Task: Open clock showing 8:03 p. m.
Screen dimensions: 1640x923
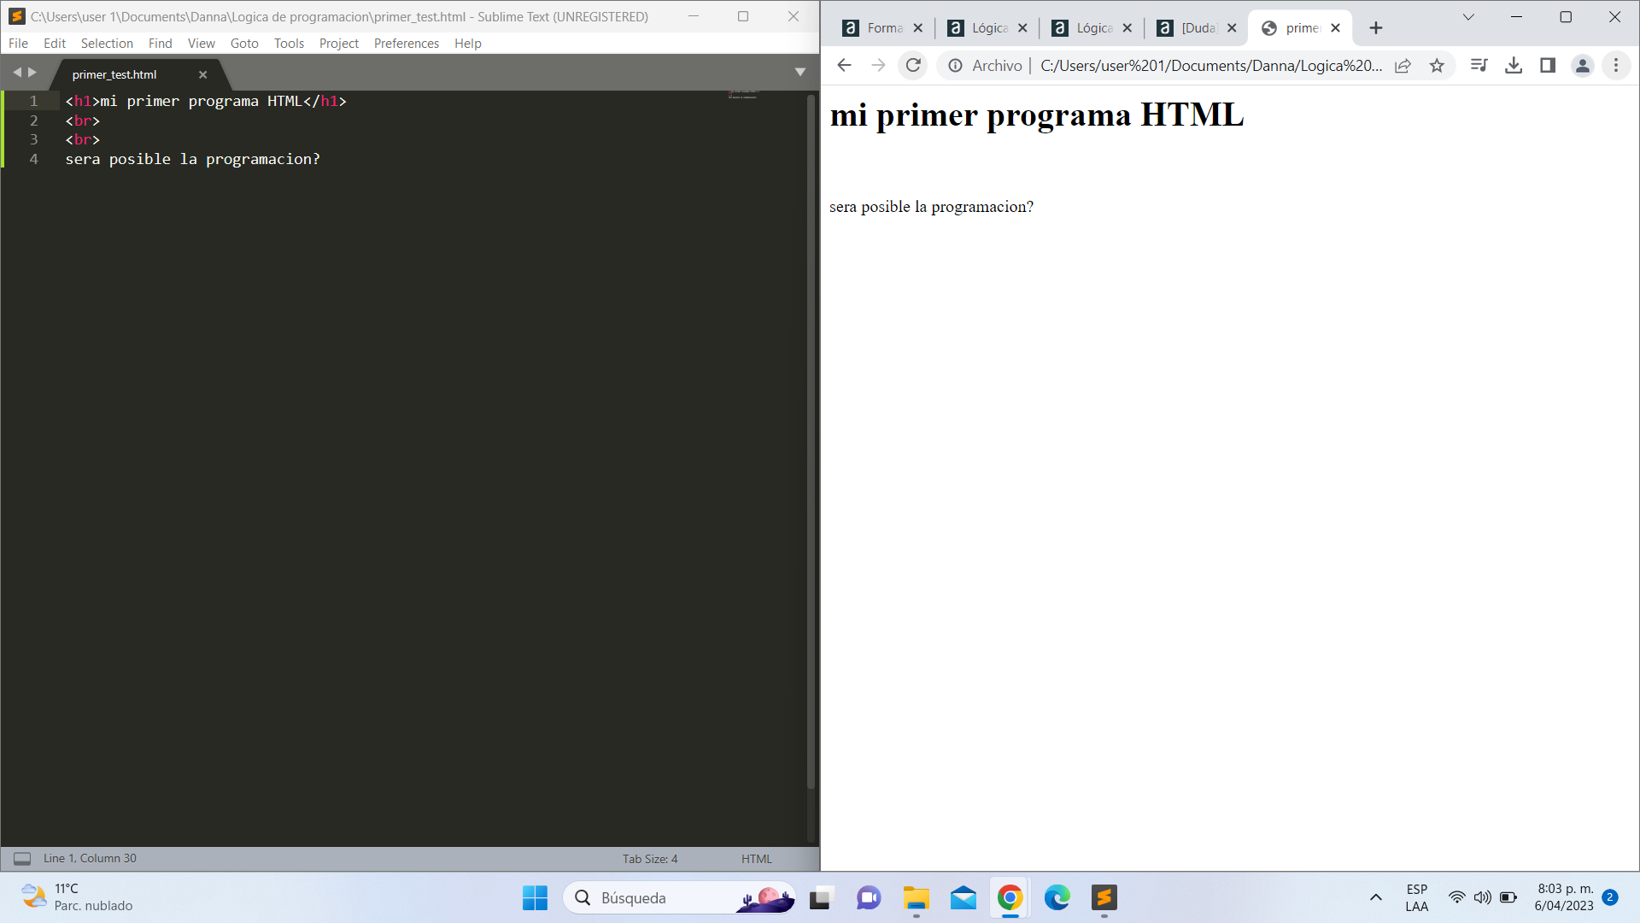Action: click(x=1564, y=898)
